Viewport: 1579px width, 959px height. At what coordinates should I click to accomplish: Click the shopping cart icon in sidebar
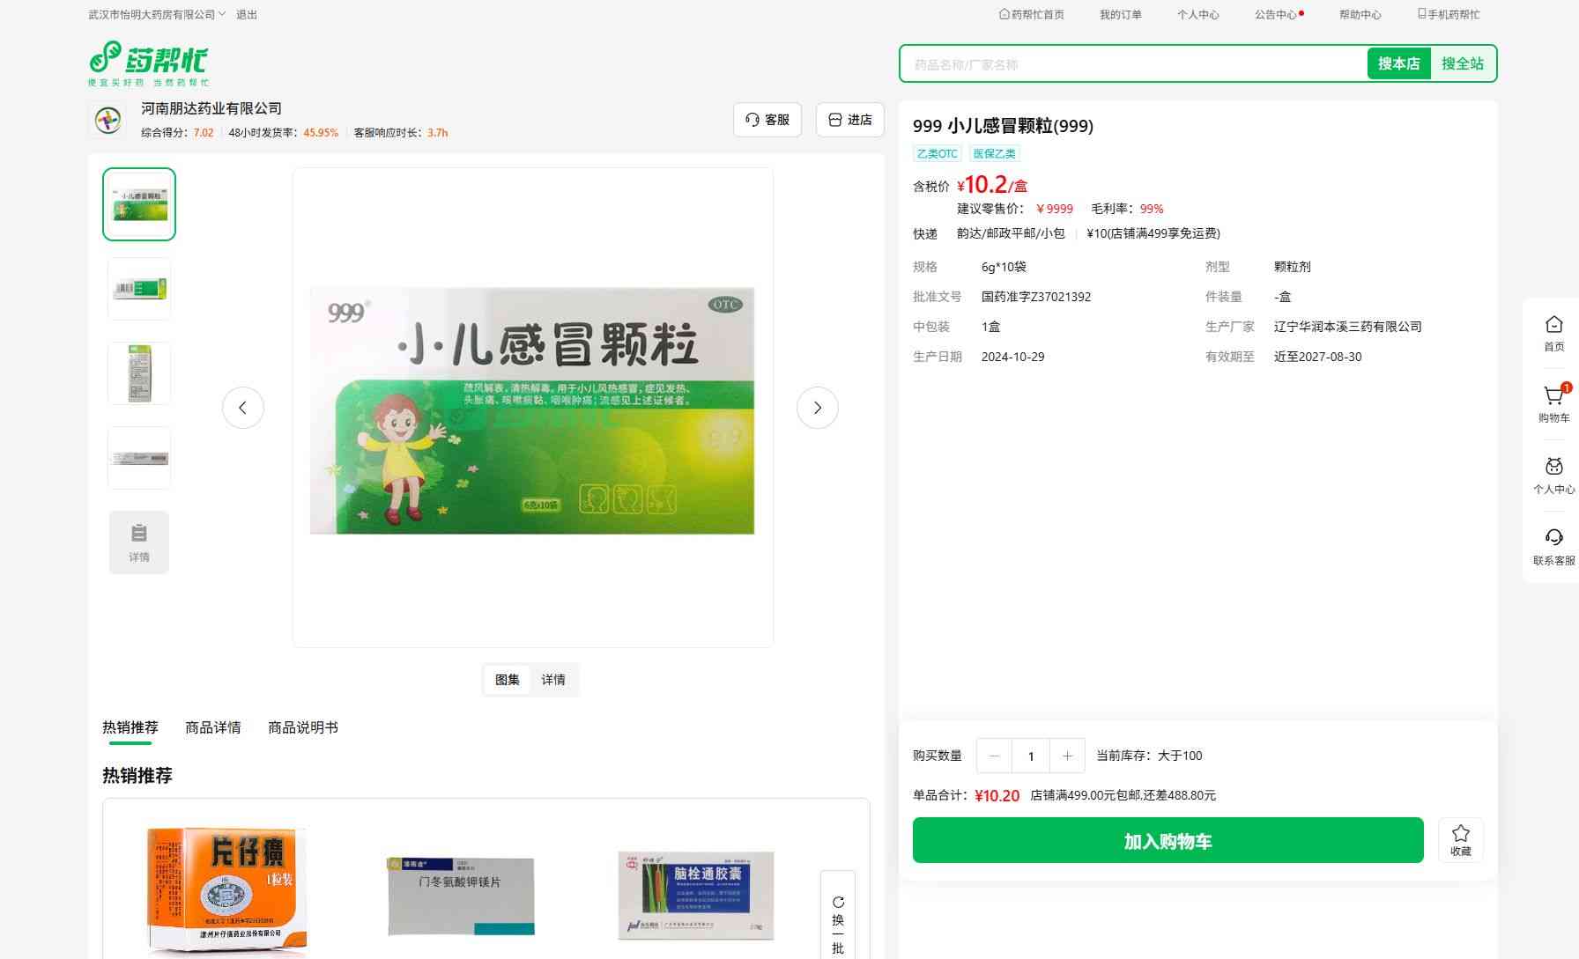coord(1553,397)
